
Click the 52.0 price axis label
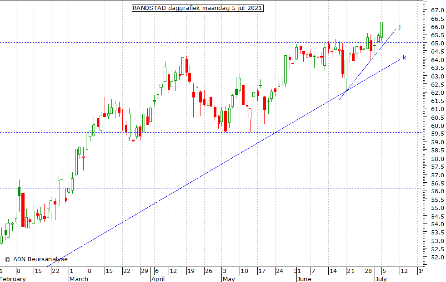point(437,258)
